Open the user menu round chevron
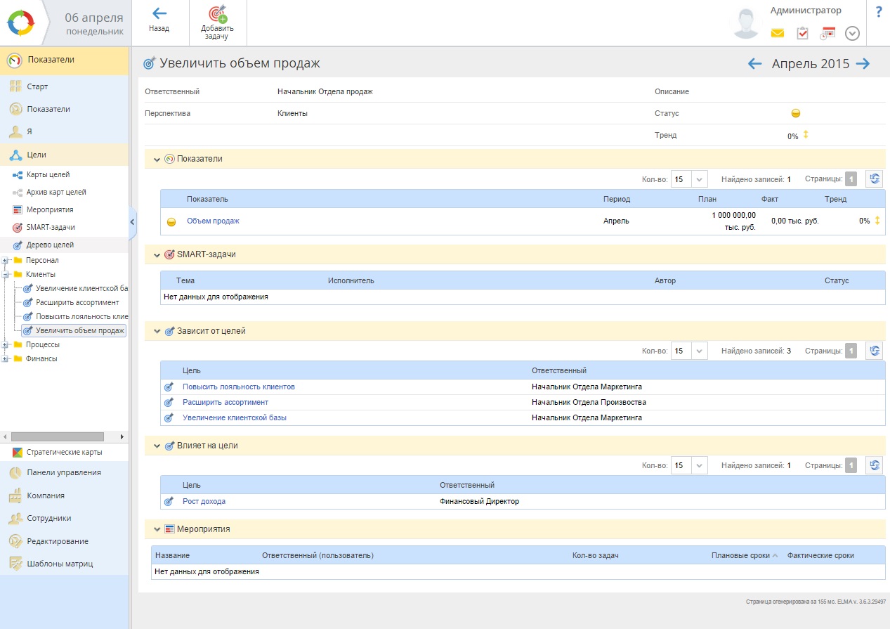890x629 pixels. coord(852,33)
